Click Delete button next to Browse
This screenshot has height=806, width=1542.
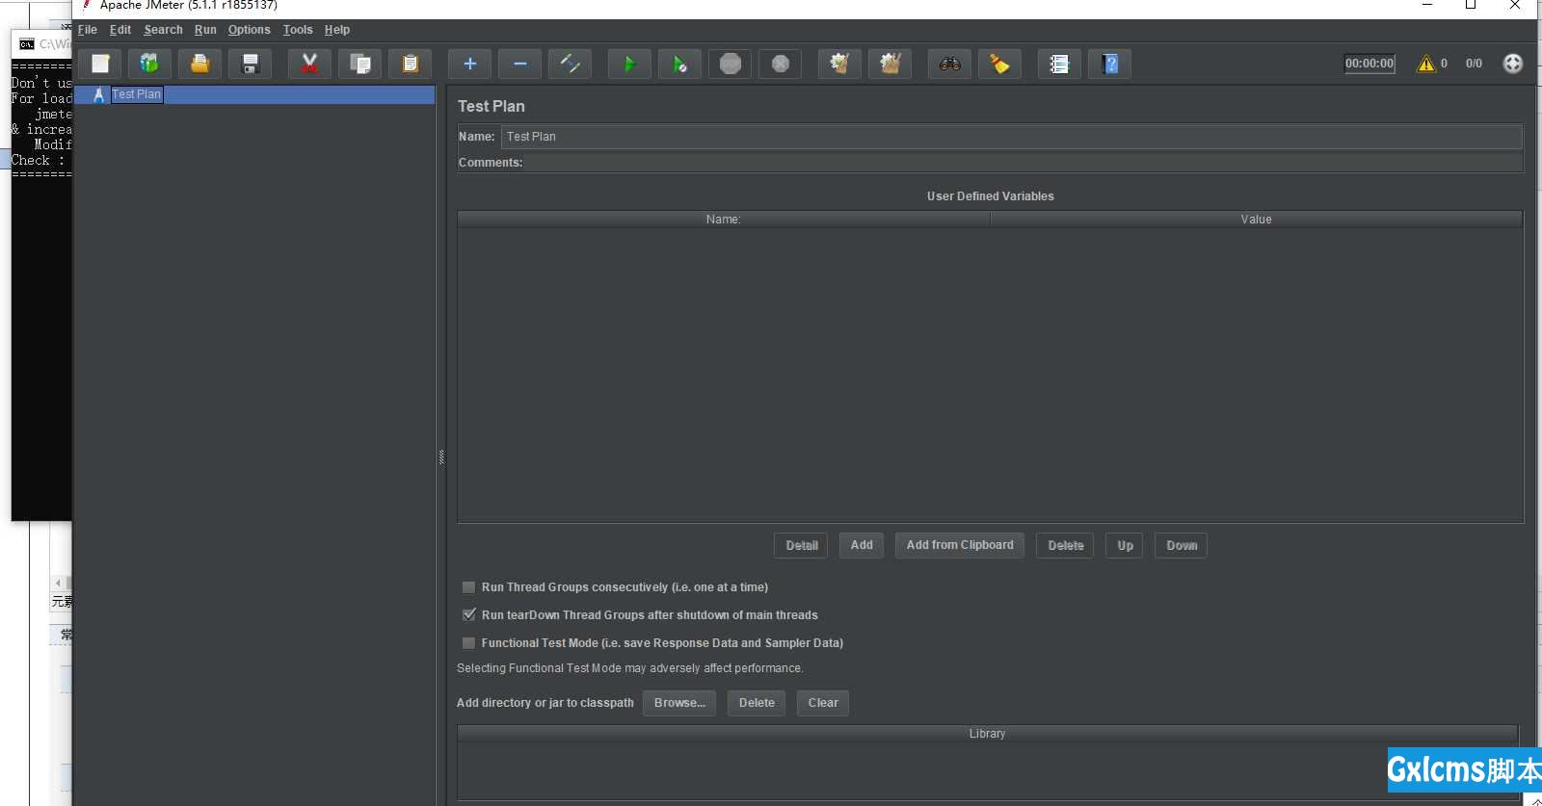point(757,703)
